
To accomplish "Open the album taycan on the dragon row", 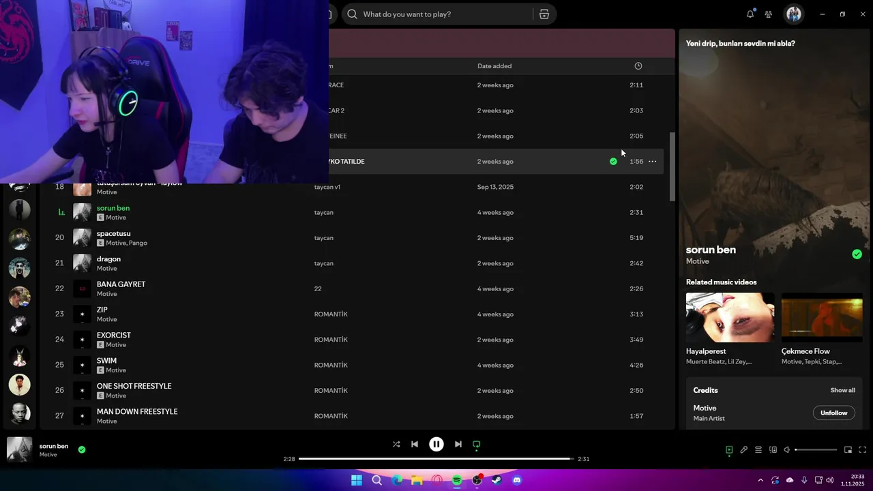I will [x=323, y=263].
